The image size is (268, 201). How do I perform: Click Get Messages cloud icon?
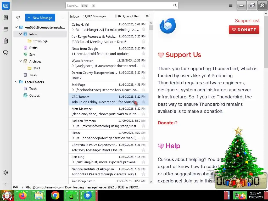(18, 18)
